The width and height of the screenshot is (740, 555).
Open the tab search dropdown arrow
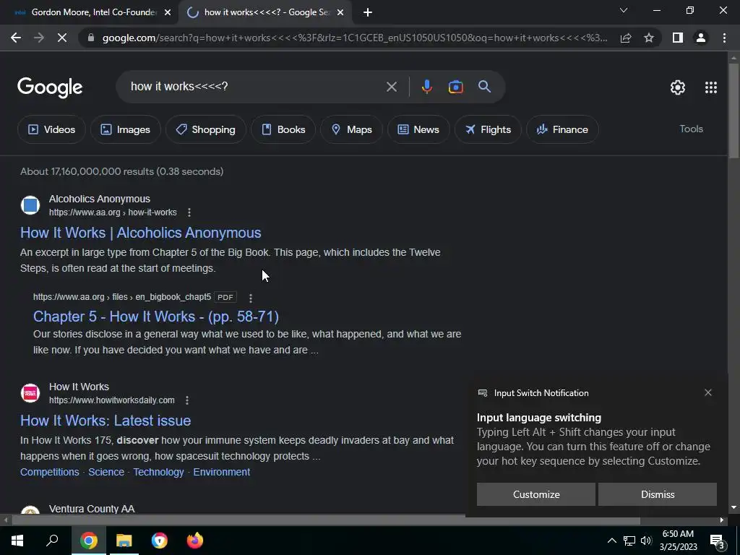pyautogui.click(x=624, y=10)
